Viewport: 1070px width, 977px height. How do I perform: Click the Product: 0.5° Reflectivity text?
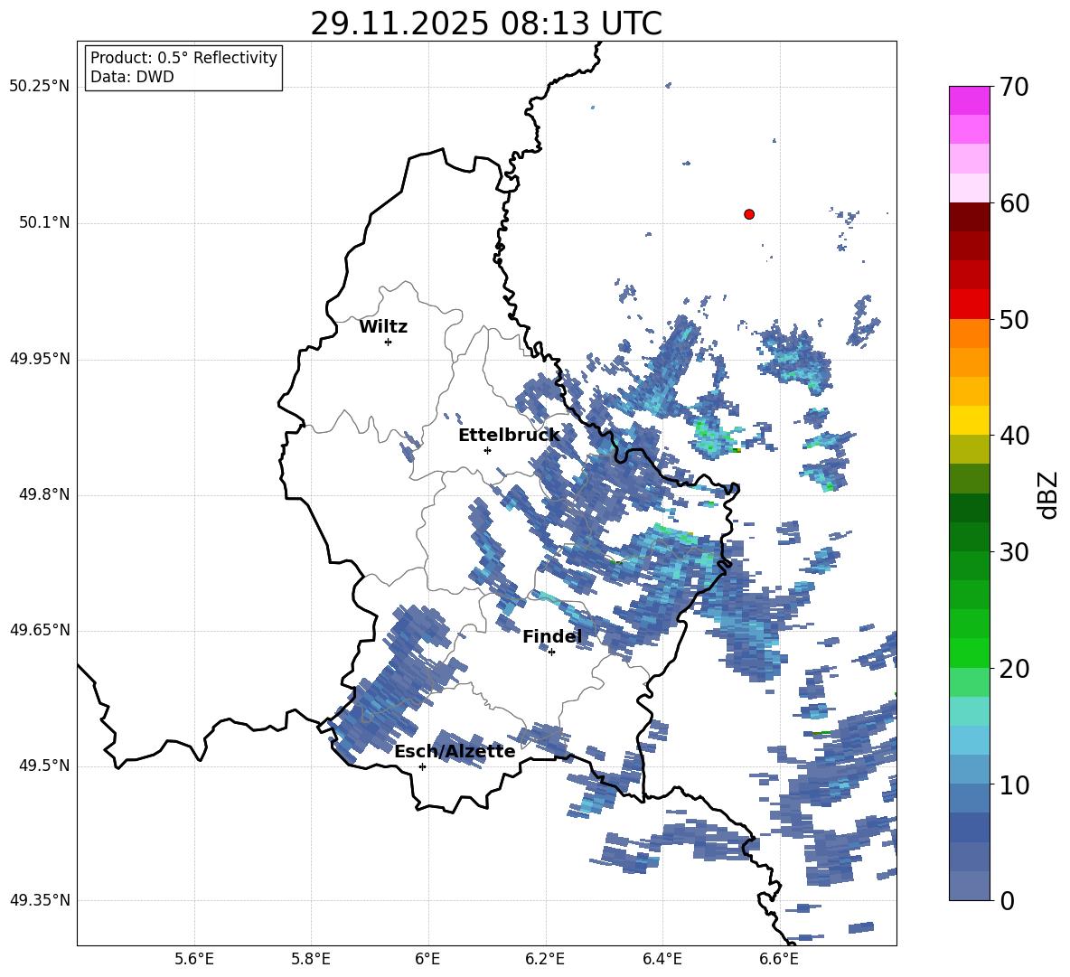[x=183, y=57]
